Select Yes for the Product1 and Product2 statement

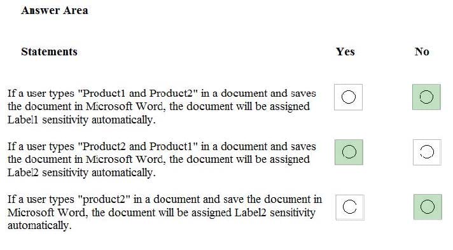click(x=349, y=97)
